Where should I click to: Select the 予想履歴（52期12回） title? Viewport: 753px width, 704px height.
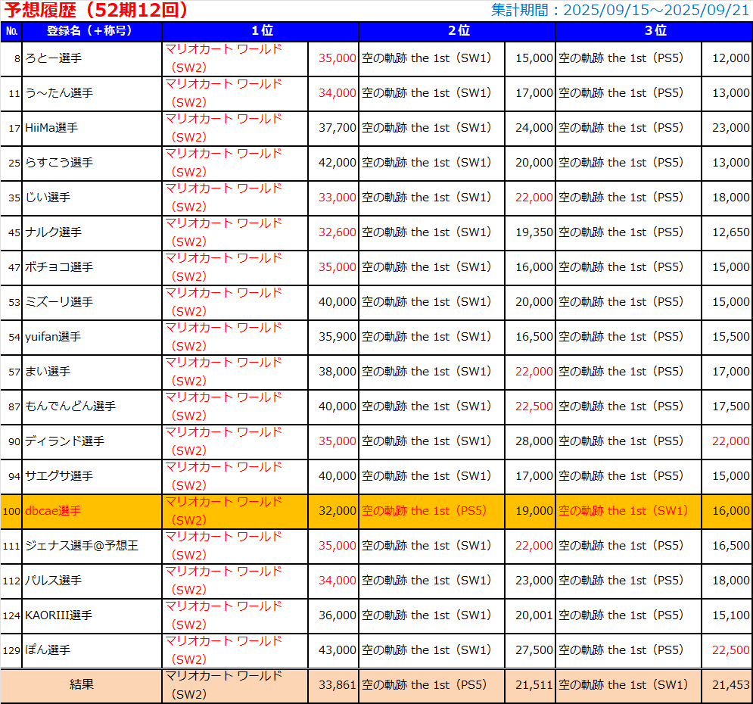[x=96, y=11]
